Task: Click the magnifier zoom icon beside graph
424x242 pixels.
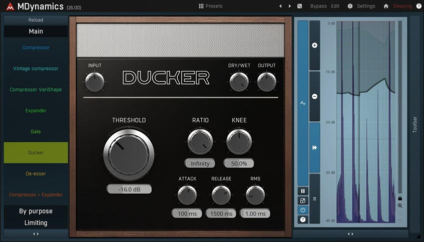Action: [400, 206]
